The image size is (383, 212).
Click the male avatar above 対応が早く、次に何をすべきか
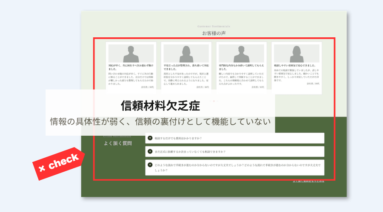click(x=131, y=53)
